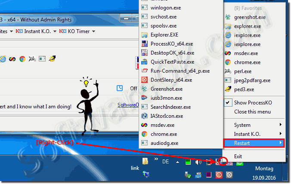The image size is (291, 184).
Task: Click the network computer icon below link
Action: 145,174
